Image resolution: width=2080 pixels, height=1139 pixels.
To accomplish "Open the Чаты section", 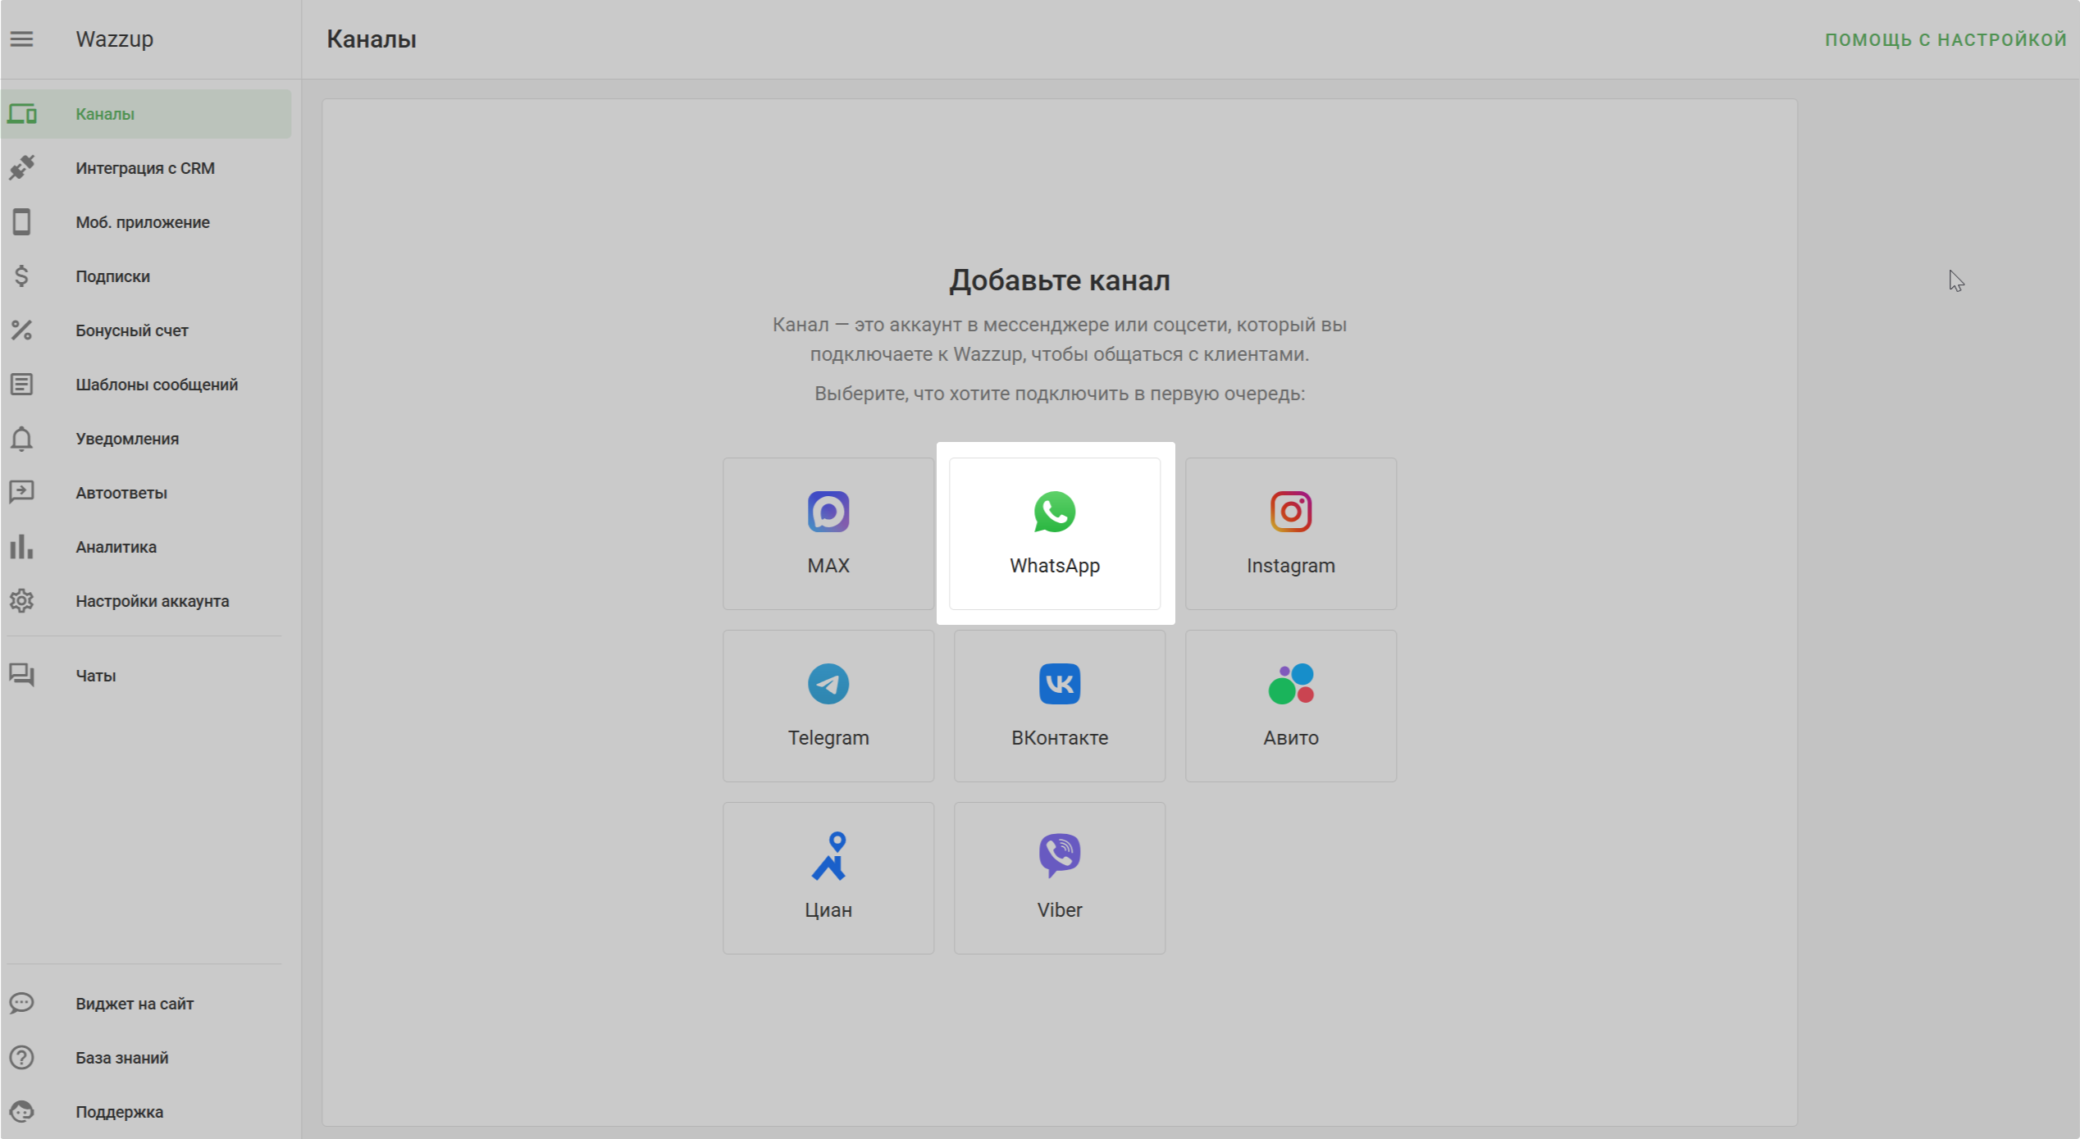I will point(146,676).
